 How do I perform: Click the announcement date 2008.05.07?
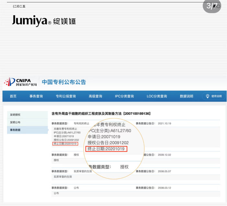click(164, 171)
